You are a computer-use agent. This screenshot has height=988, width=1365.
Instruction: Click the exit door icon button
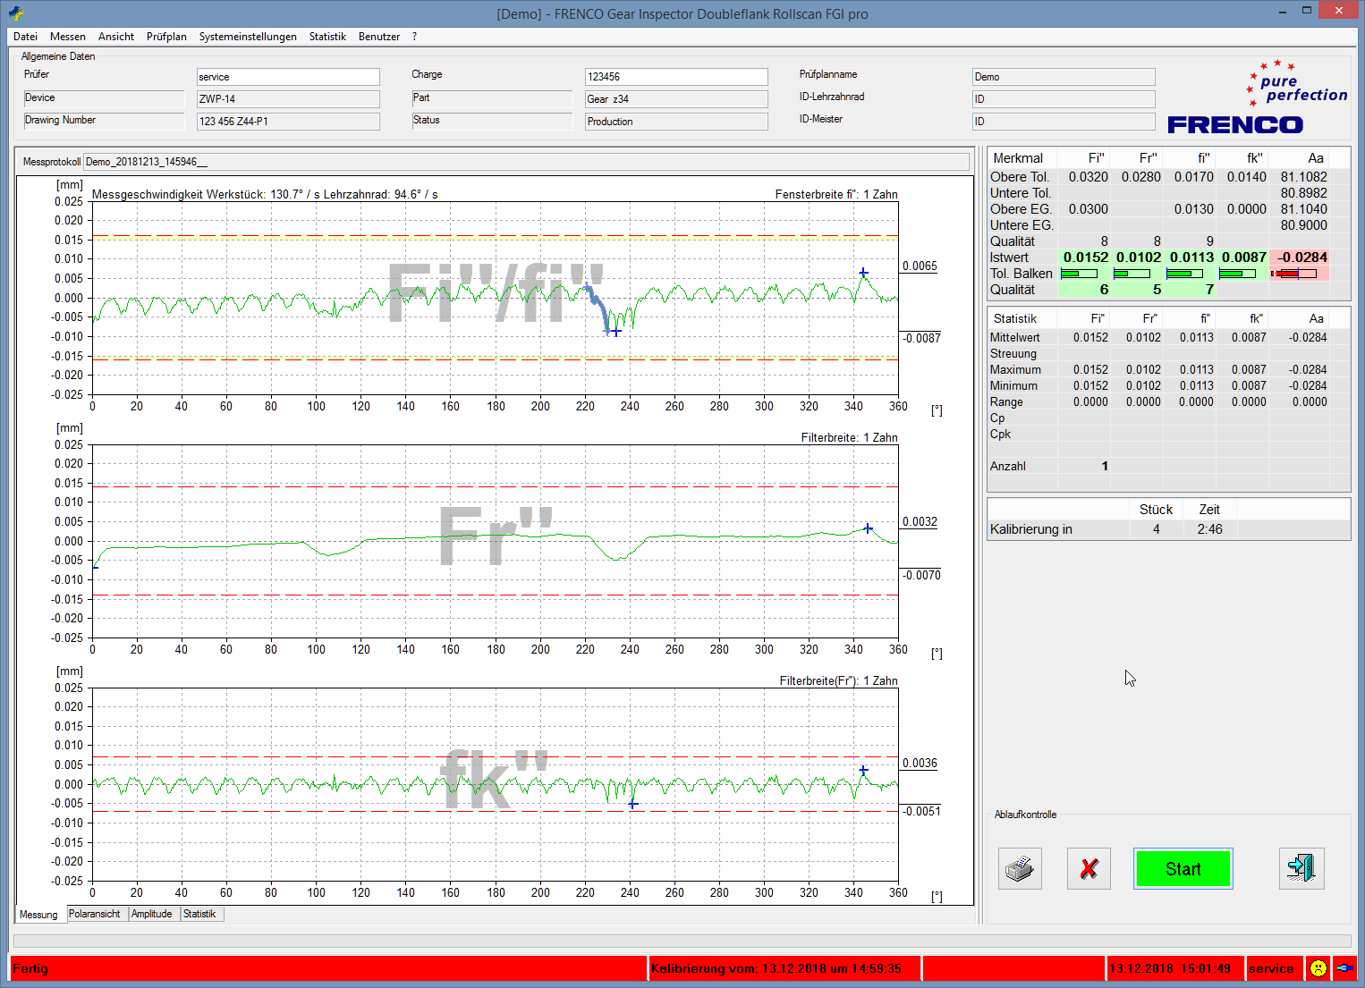[1301, 868]
